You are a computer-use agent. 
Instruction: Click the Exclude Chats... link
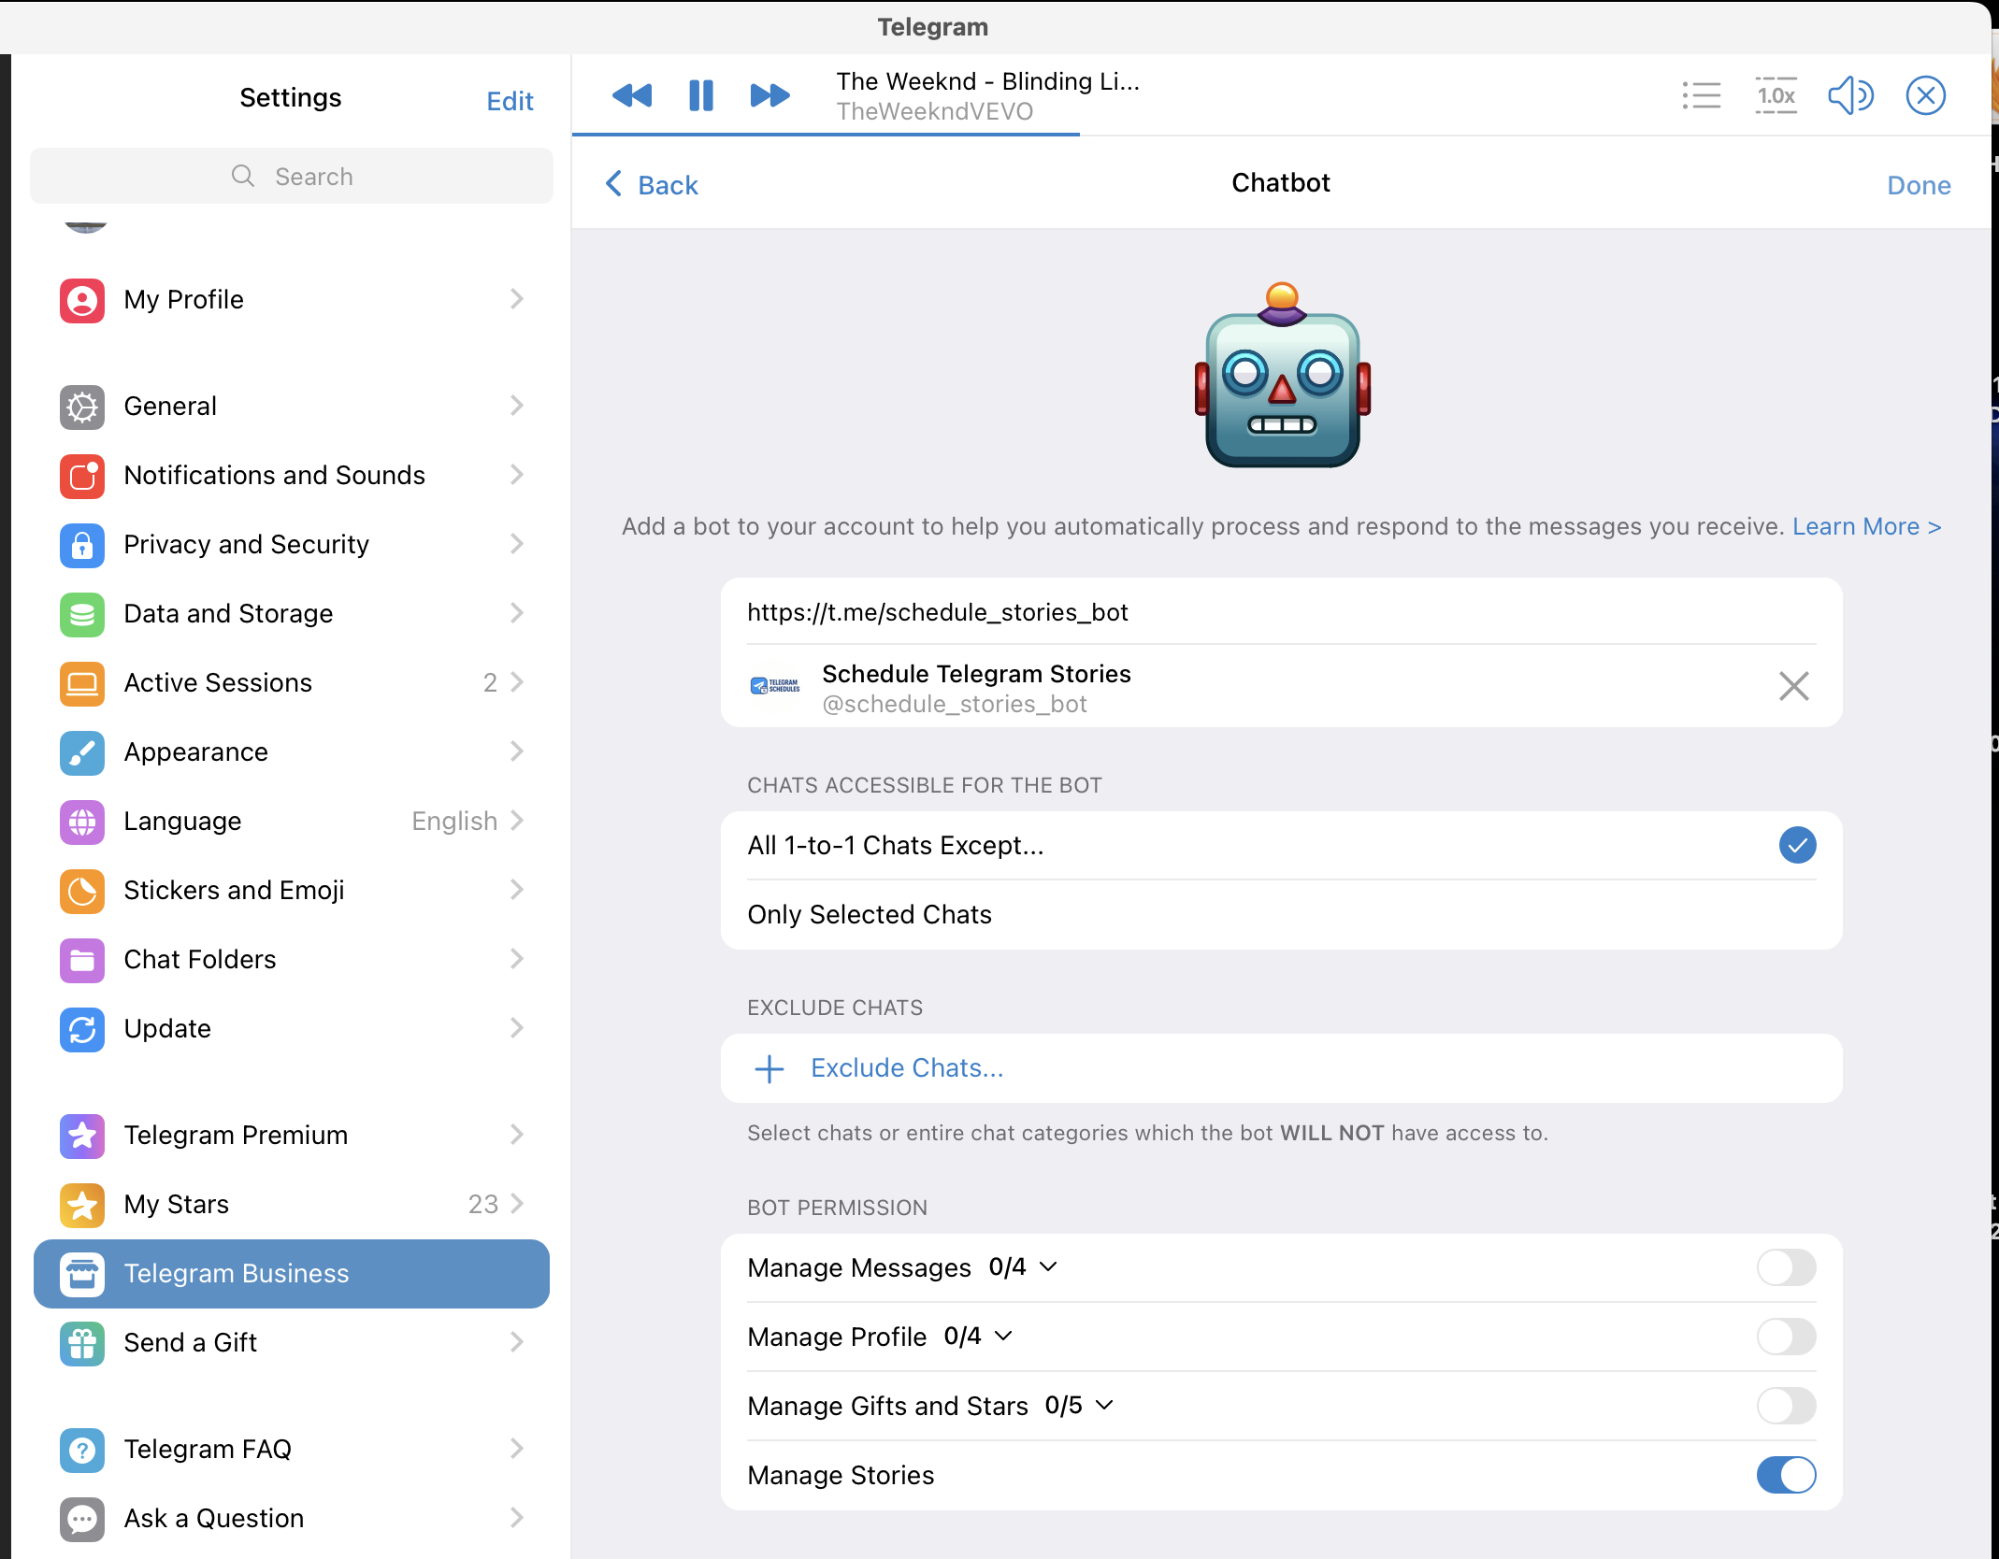click(907, 1068)
